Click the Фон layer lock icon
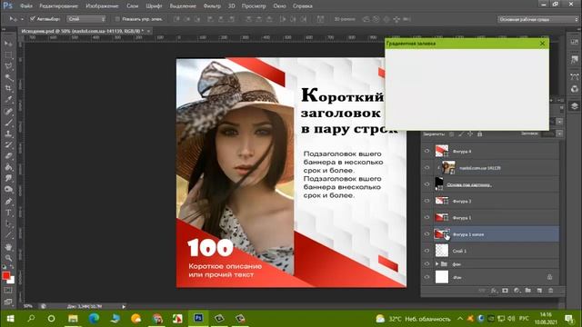The width and height of the screenshot is (582, 327). [x=549, y=277]
